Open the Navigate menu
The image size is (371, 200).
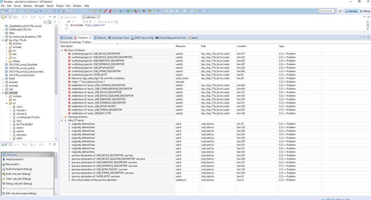coord(39,6)
